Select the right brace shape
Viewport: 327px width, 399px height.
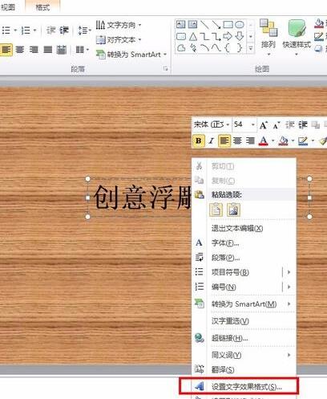tap(240, 48)
